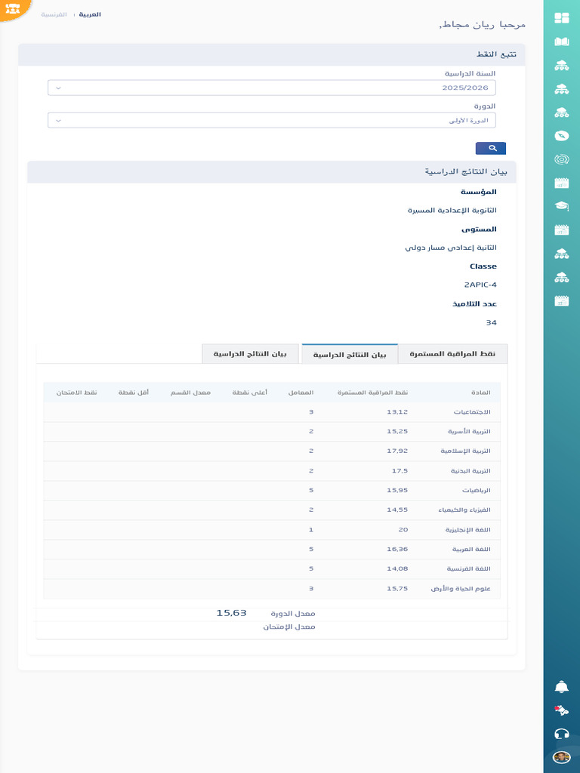
Task: Select the اللغة العربية subject row
Action: [x=272, y=550]
